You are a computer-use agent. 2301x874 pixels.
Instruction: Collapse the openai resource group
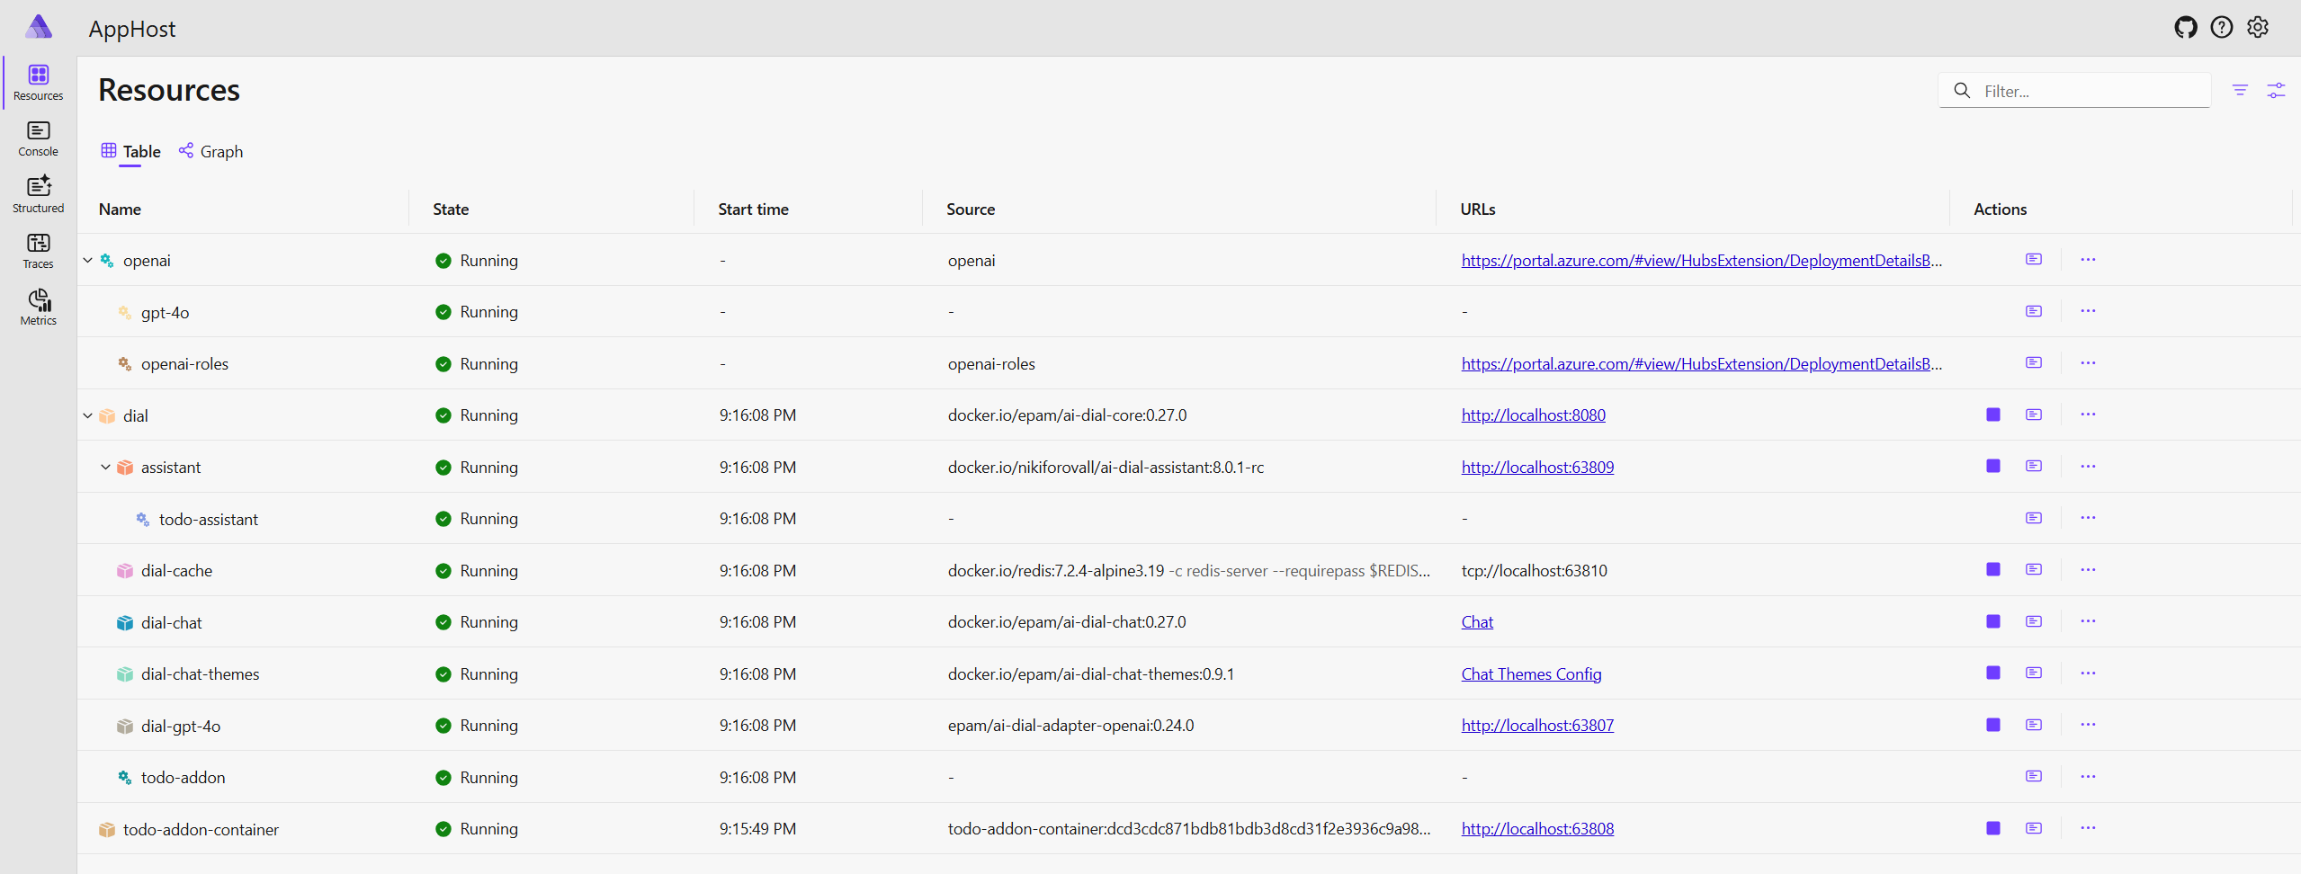(88, 260)
